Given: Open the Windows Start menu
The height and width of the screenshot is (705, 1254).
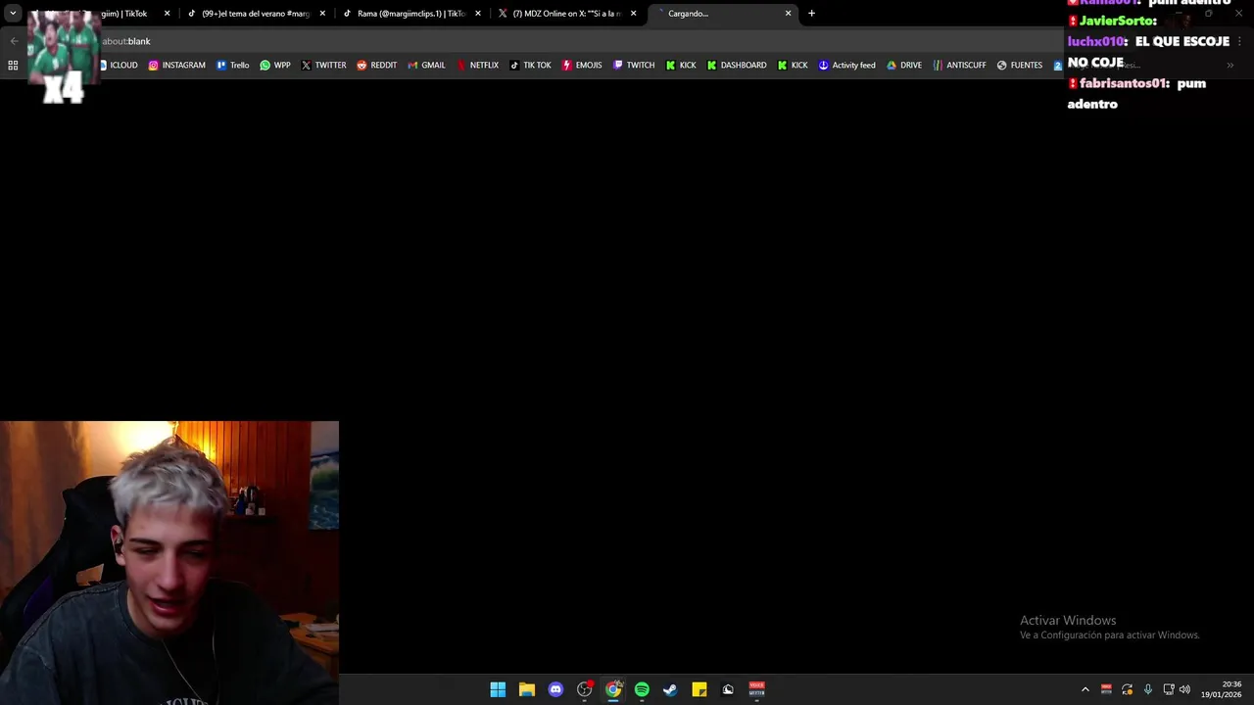Looking at the screenshot, I should [x=498, y=689].
